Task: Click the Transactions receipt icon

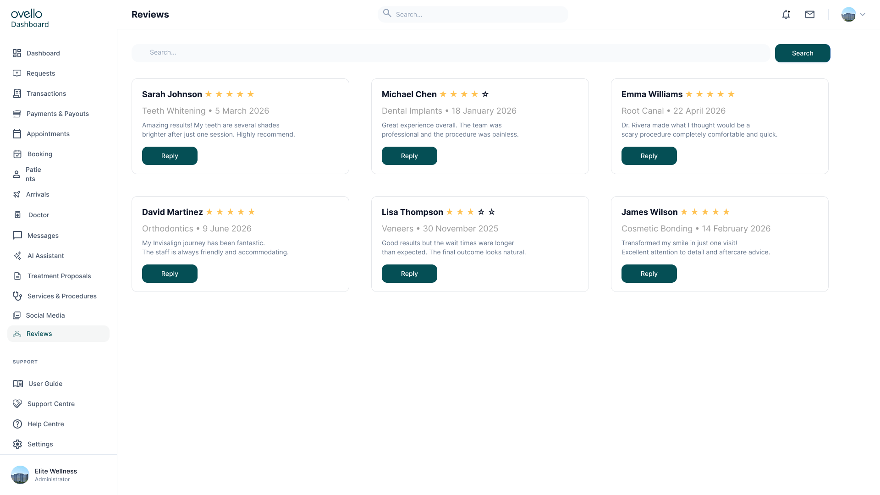Action: 17,93
